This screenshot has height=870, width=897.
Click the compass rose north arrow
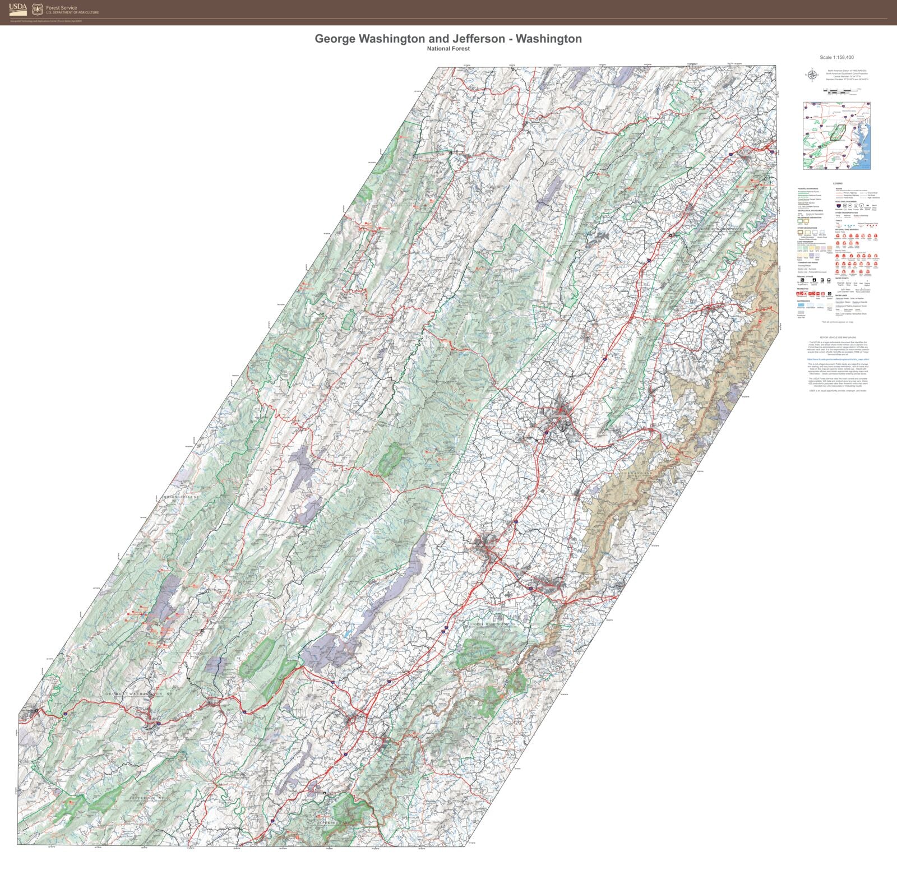coord(812,74)
